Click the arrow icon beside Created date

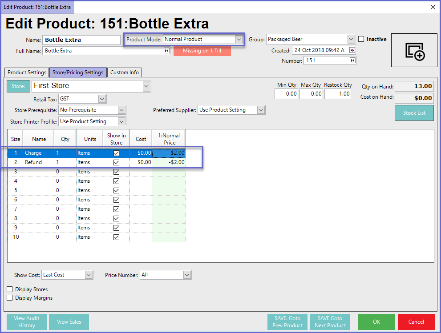(x=352, y=50)
